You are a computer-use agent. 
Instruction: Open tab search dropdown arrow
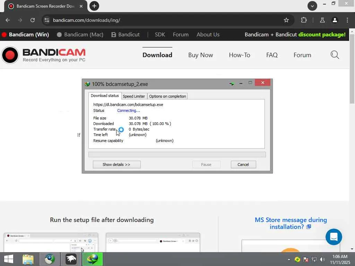coord(312,6)
